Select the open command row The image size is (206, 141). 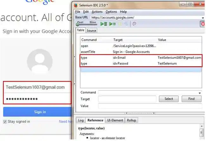pyautogui.click(x=141, y=46)
